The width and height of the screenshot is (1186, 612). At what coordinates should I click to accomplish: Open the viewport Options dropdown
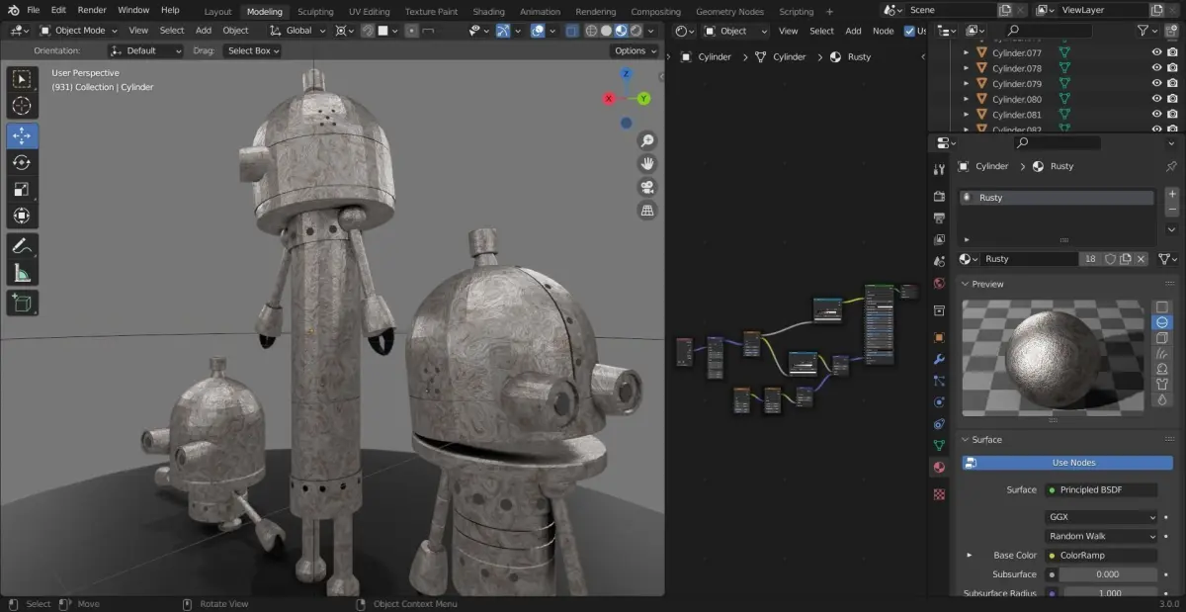click(635, 50)
